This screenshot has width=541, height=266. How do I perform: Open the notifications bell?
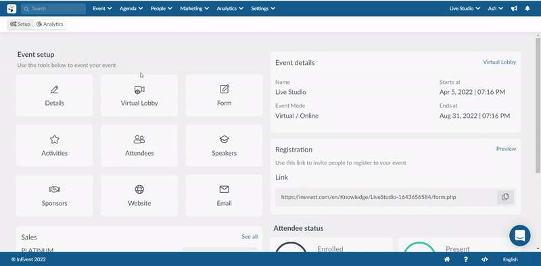[x=527, y=9]
